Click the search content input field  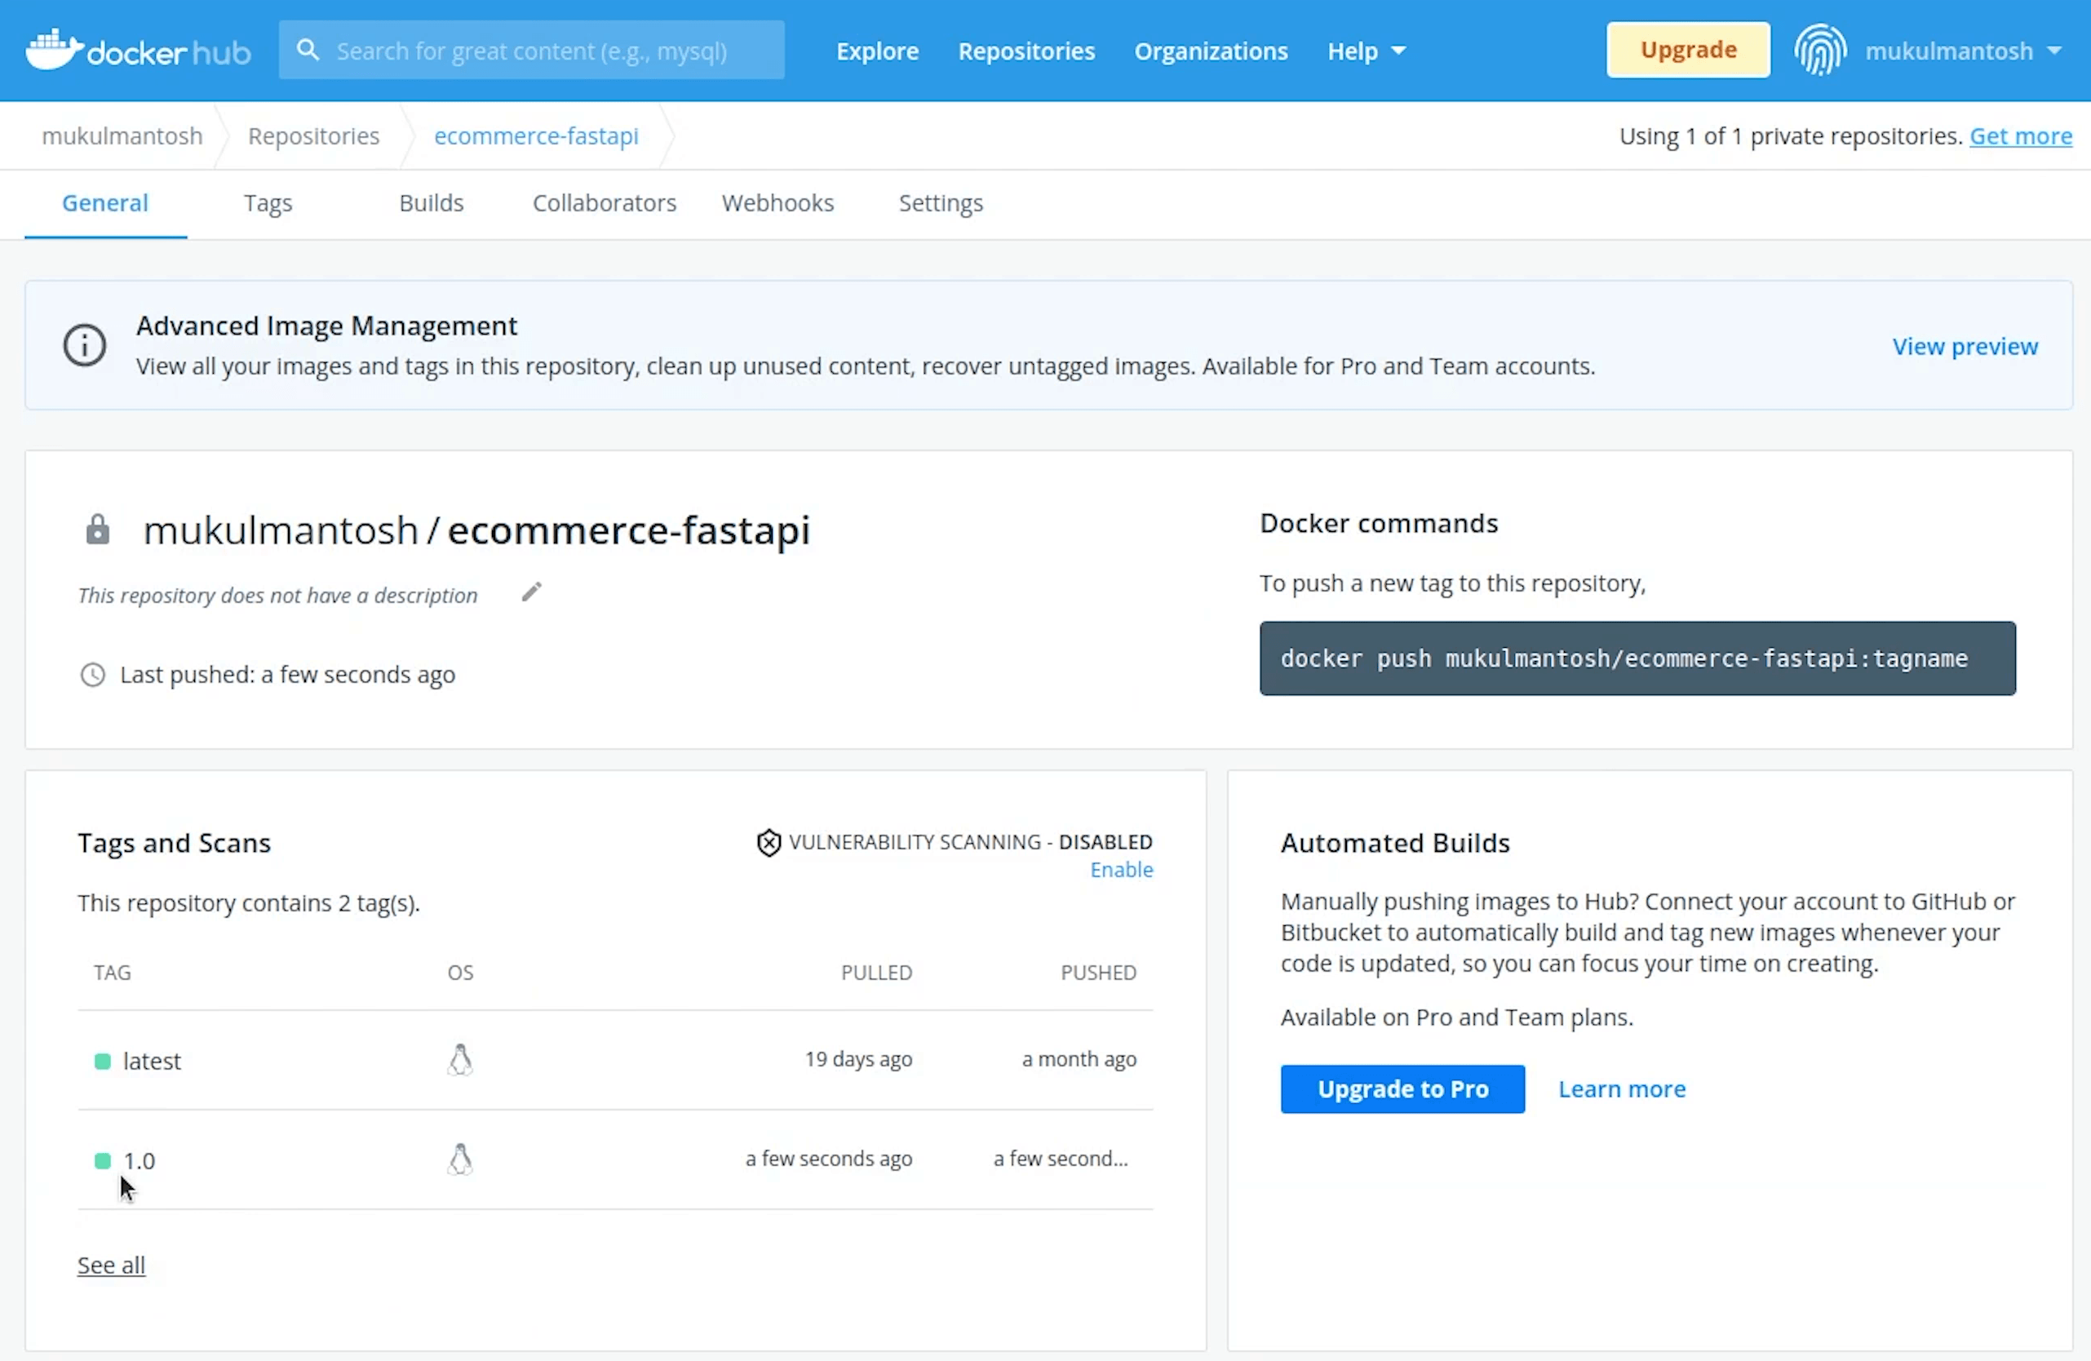pyautogui.click(x=553, y=51)
